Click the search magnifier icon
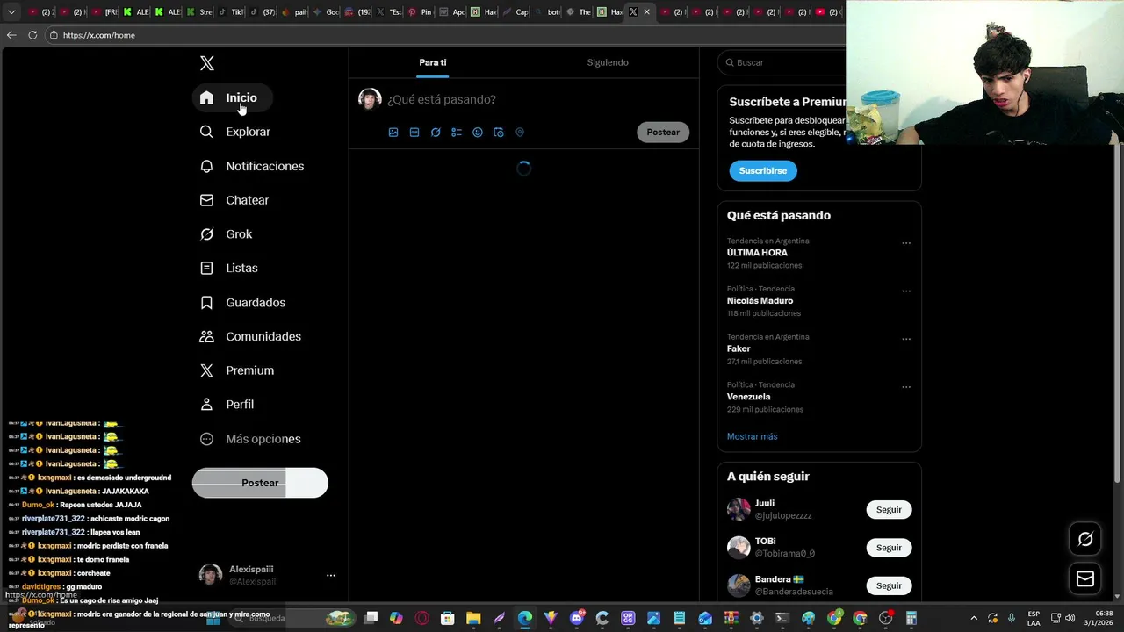The height and width of the screenshot is (632, 1124). (x=730, y=63)
